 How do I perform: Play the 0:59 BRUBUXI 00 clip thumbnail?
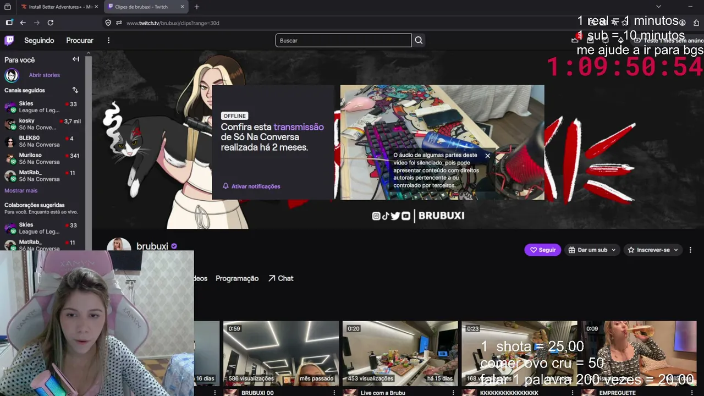(x=281, y=353)
